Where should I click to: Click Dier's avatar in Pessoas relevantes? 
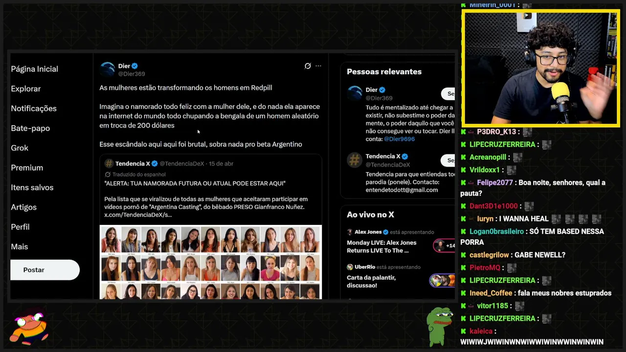pos(355,93)
